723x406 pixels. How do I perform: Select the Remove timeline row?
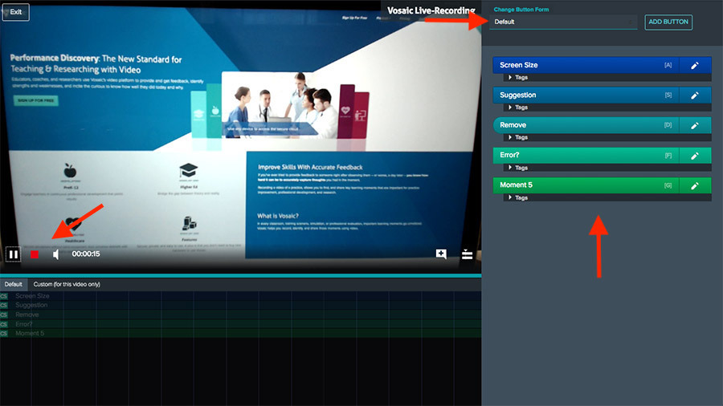(x=241, y=315)
